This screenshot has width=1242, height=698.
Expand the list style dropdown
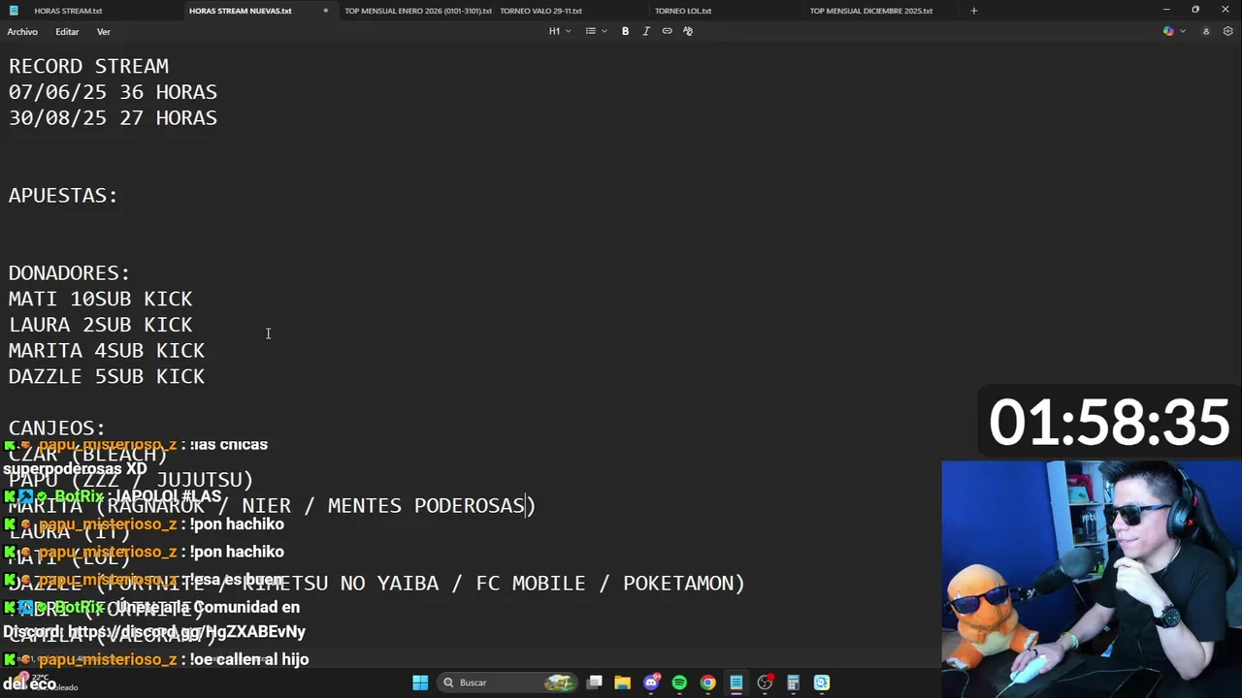(595, 31)
